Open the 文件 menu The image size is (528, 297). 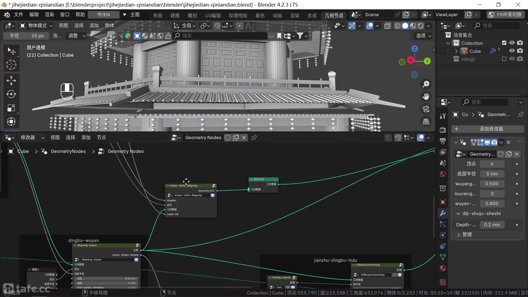tap(18, 15)
